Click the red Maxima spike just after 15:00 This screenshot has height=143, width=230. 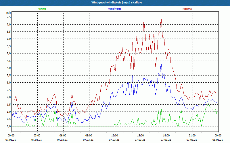tap(144, 20)
